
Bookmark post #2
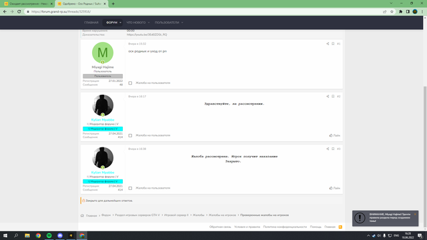pos(333,96)
